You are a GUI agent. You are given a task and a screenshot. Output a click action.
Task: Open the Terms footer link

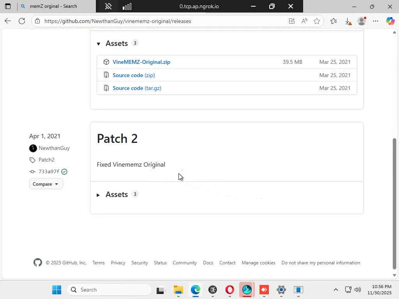tap(99, 263)
